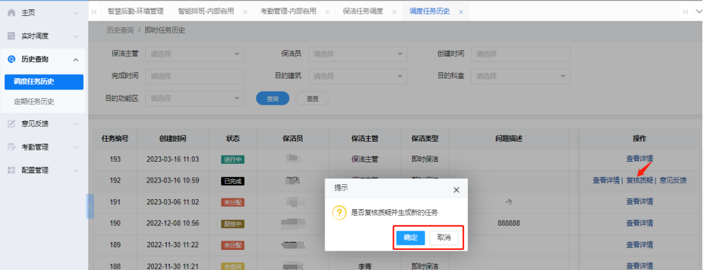
Task: Click the 未分配 badge for task 191
Action: pos(233,202)
